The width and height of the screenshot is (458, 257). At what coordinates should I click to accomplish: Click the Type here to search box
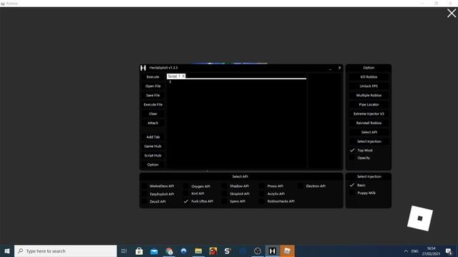[x=65, y=251]
